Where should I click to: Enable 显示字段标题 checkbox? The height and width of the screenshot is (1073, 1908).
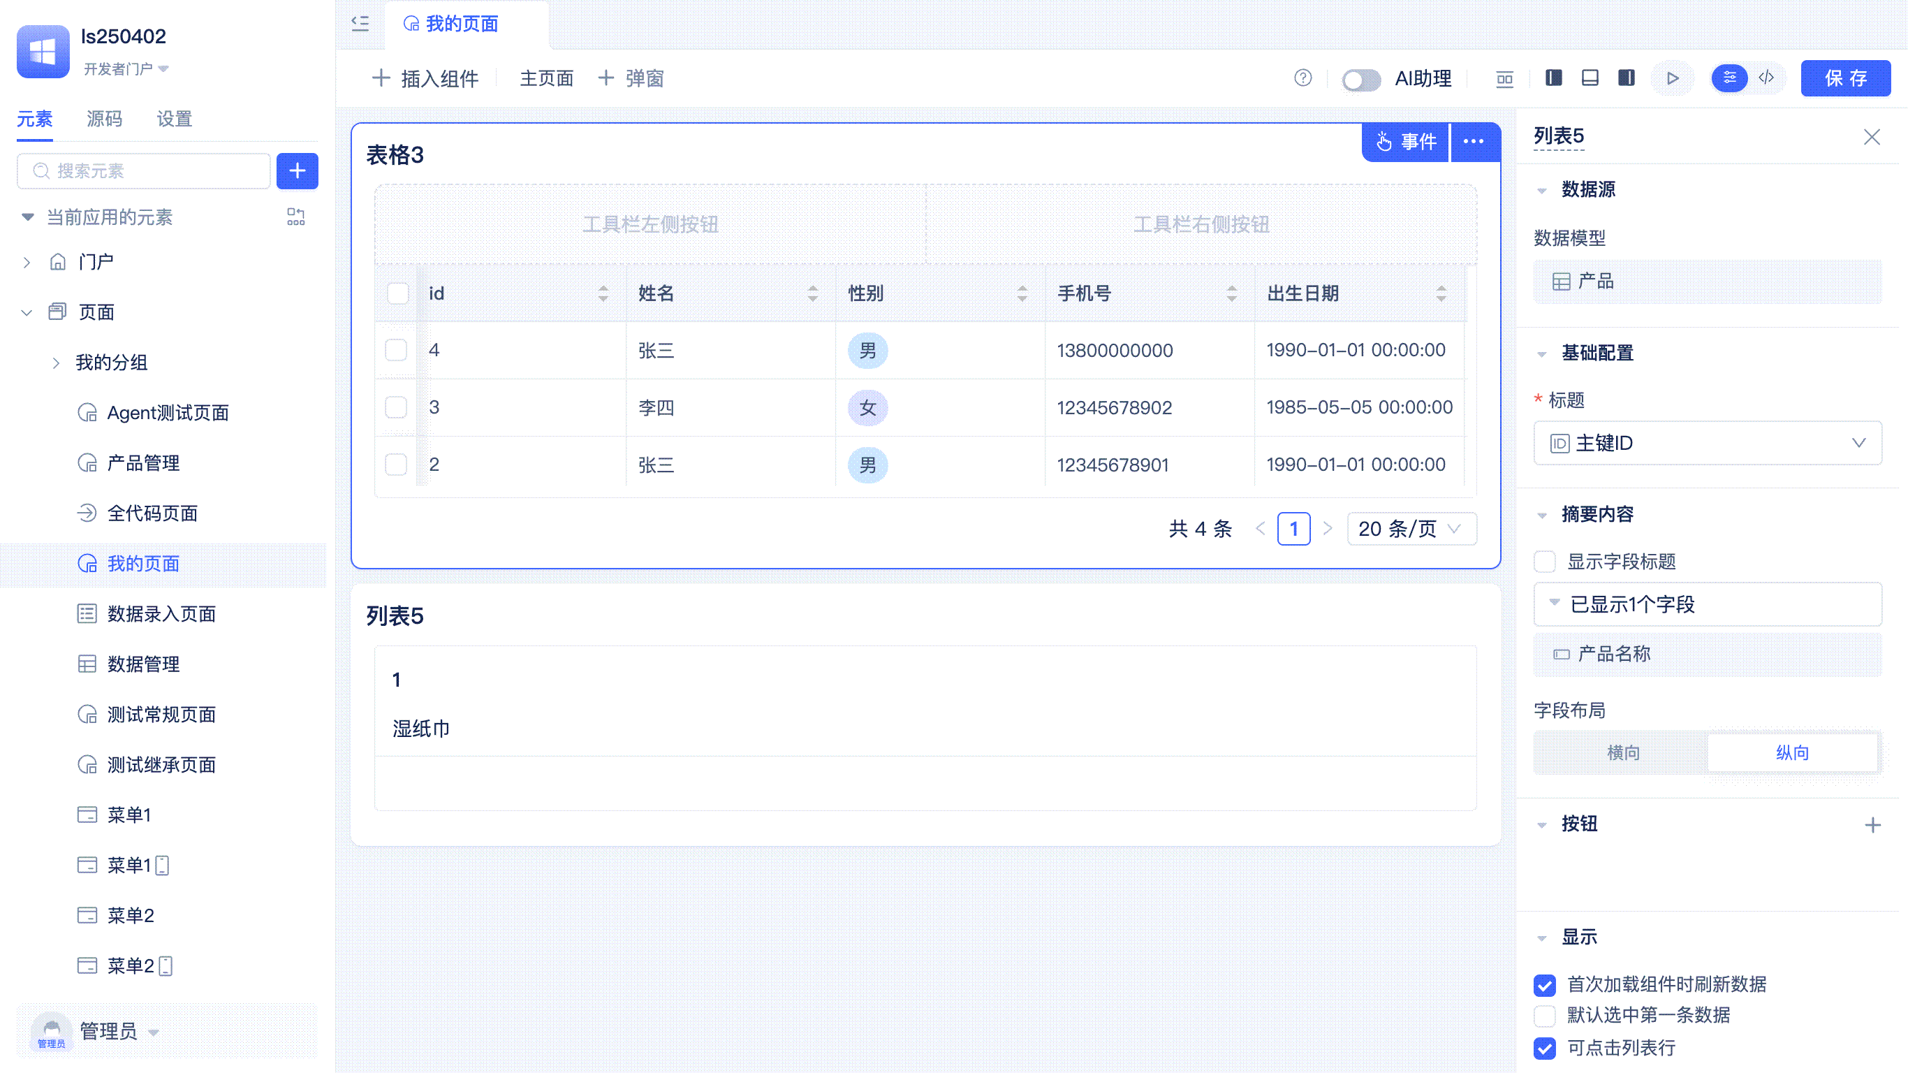click(1545, 562)
